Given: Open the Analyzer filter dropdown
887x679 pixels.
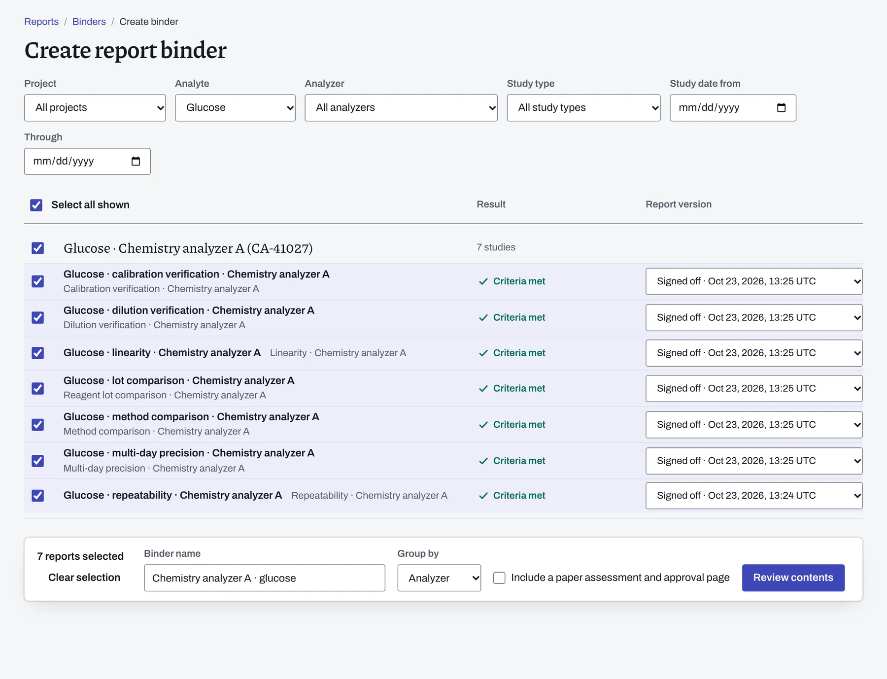Looking at the screenshot, I should (x=401, y=108).
